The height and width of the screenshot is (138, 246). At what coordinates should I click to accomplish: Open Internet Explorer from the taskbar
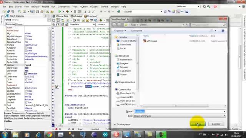click(38, 135)
